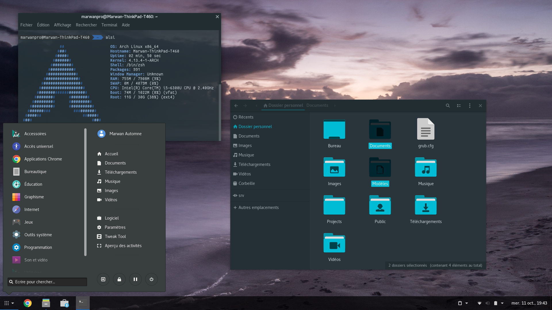Expand "Autres emplacements" in the sidebar
Viewport: 552px width, 310px height.
click(x=256, y=207)
